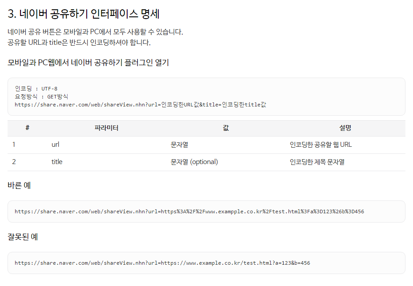413x286 pixels.
Task: Click the '잘못된 예' subheading
Action: (x=23, y=237)
